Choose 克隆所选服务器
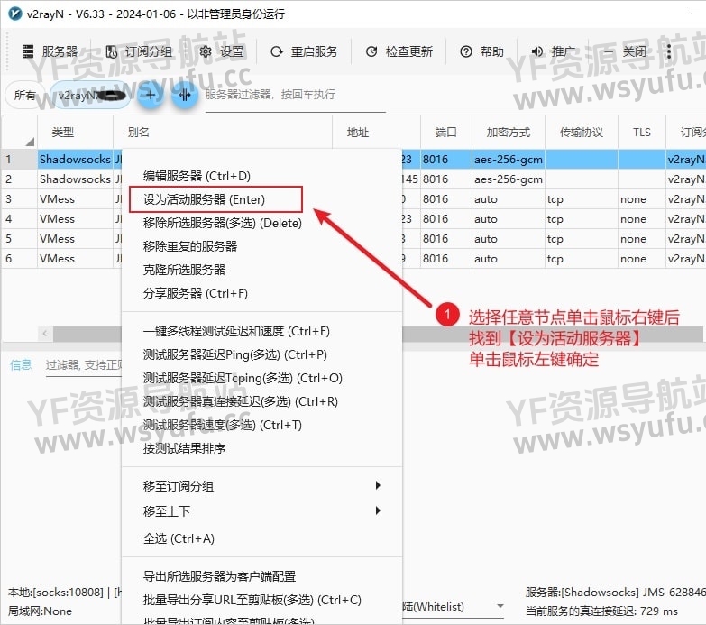This screenshot has width=706, height=625. click(x=261, y=270)
